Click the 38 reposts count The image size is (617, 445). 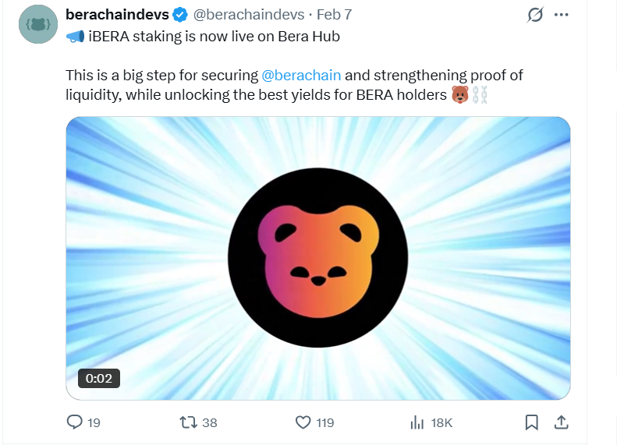209,422
